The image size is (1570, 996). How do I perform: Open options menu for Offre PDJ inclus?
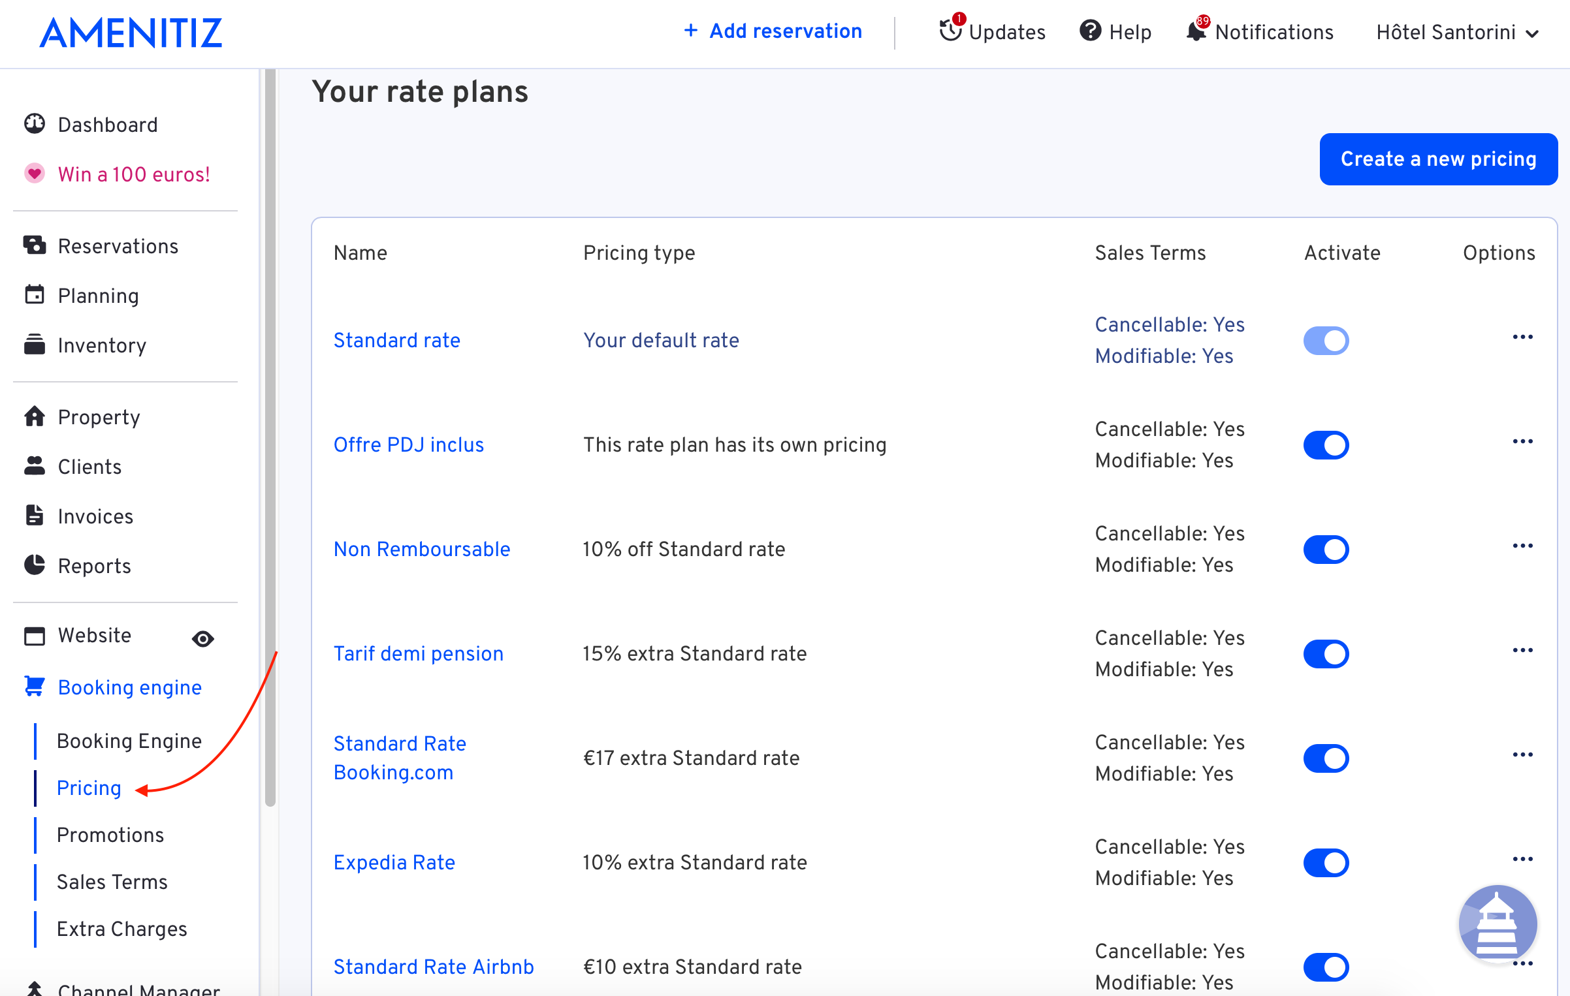point(1522,441)
